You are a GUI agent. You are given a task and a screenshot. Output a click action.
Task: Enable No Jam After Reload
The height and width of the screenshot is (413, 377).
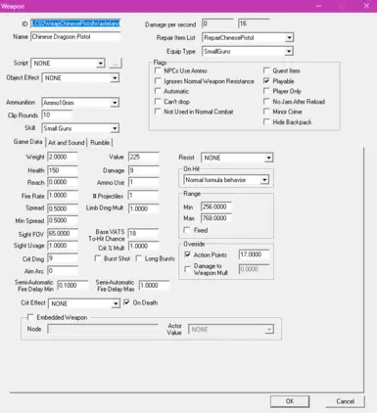tap(266, 102)
